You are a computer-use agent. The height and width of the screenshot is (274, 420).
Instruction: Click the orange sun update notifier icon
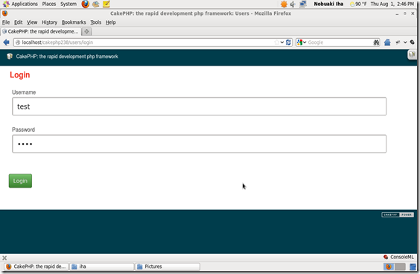click(284, 4)
